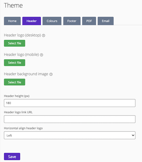Click the Header height (px) field
Viewport: 142px width, 162px height.
pos(70,103)
